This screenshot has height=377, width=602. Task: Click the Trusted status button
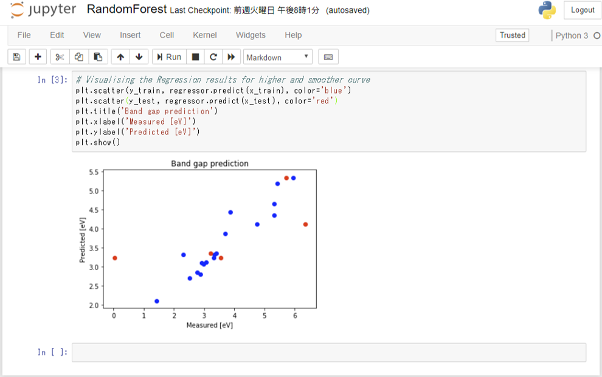click(x=512, y=35)
